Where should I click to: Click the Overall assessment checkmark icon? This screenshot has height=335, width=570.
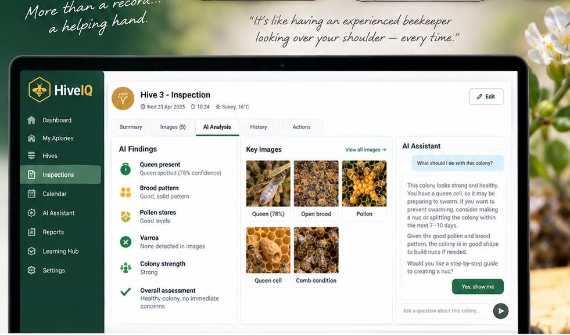click(126, 292)
